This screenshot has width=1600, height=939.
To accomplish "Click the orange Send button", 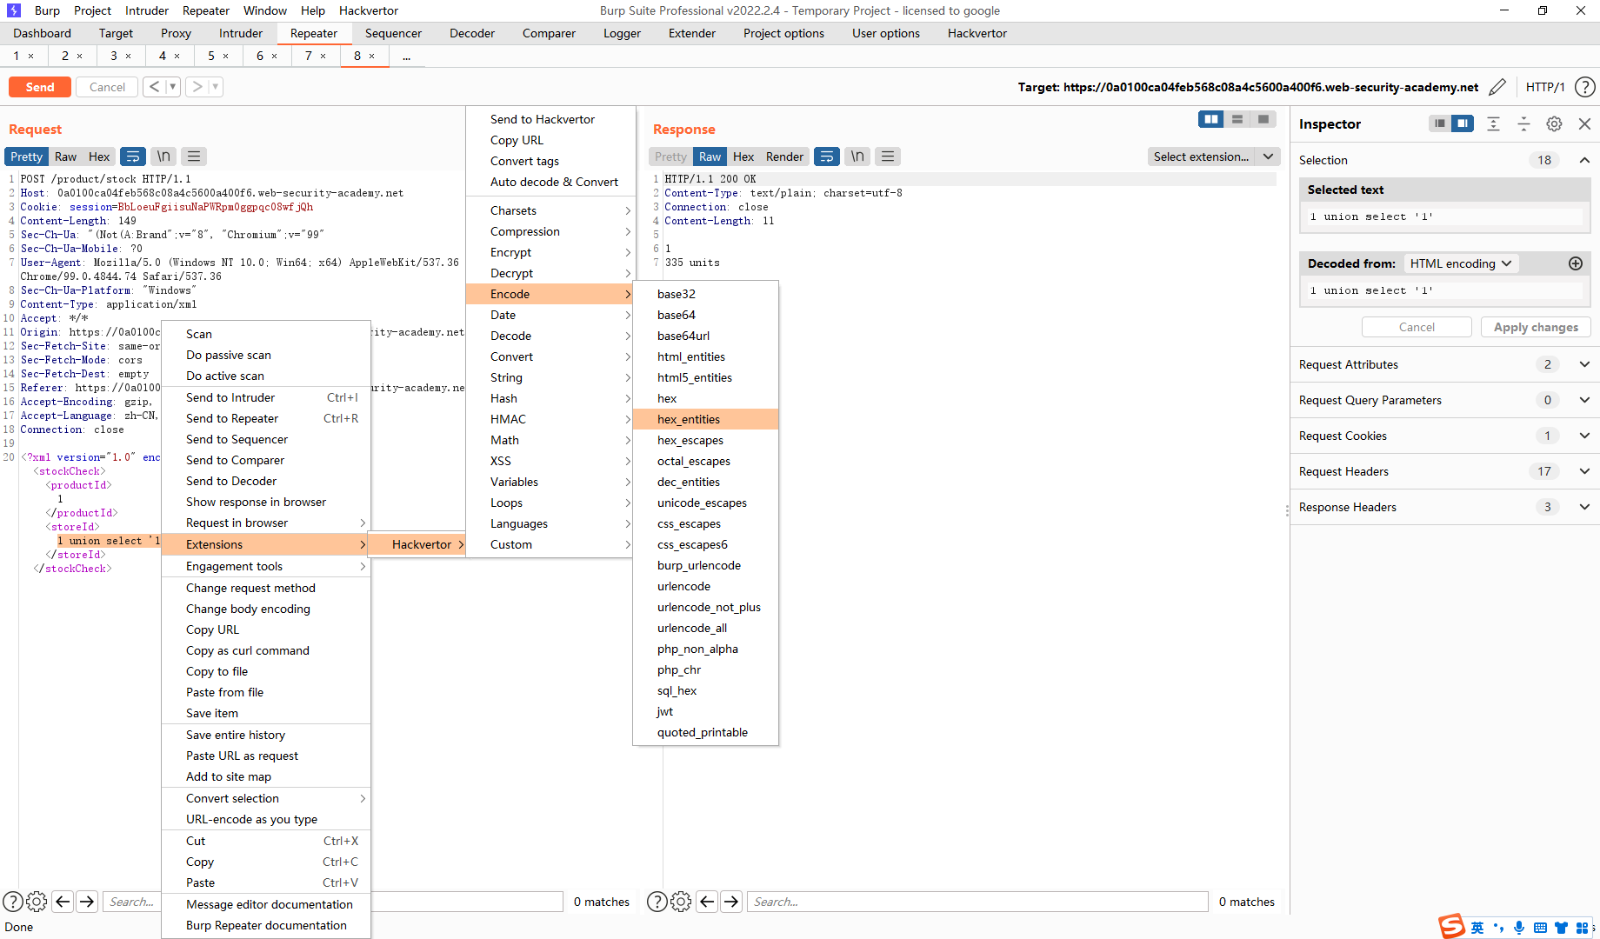I will point(40,87).
